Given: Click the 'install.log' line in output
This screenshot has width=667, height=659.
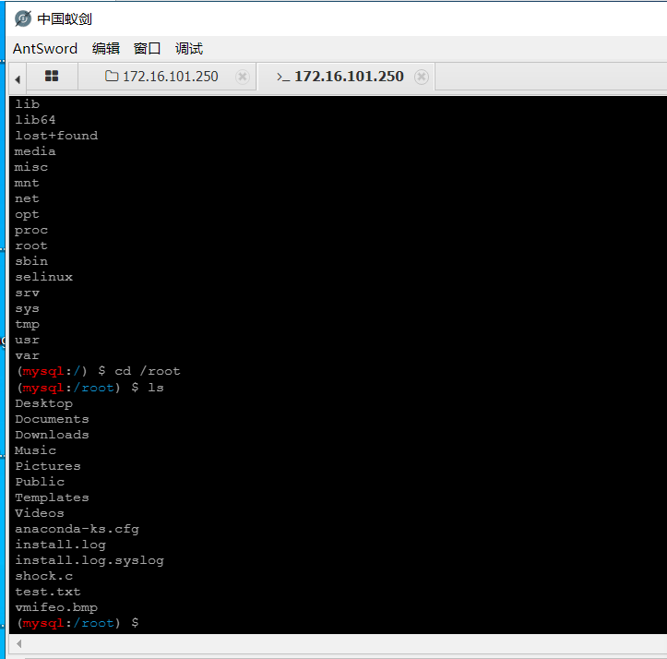Looking at the screenshot, I should [x=60, y=545].
